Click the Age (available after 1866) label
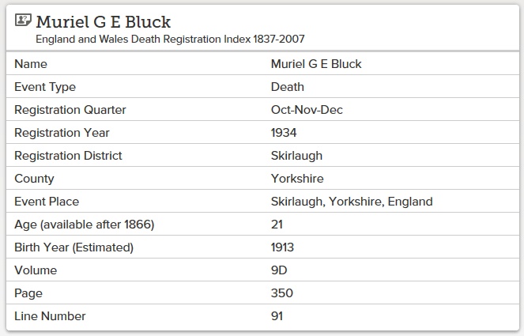 pos(84,225)
